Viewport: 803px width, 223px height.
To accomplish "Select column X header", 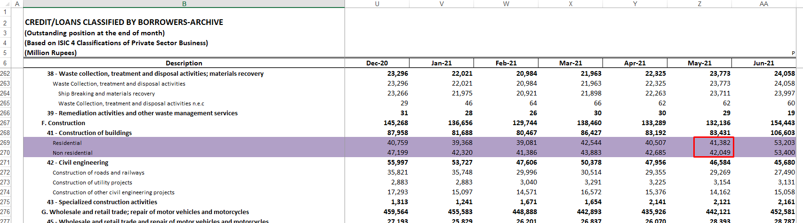I will point(570,4).
